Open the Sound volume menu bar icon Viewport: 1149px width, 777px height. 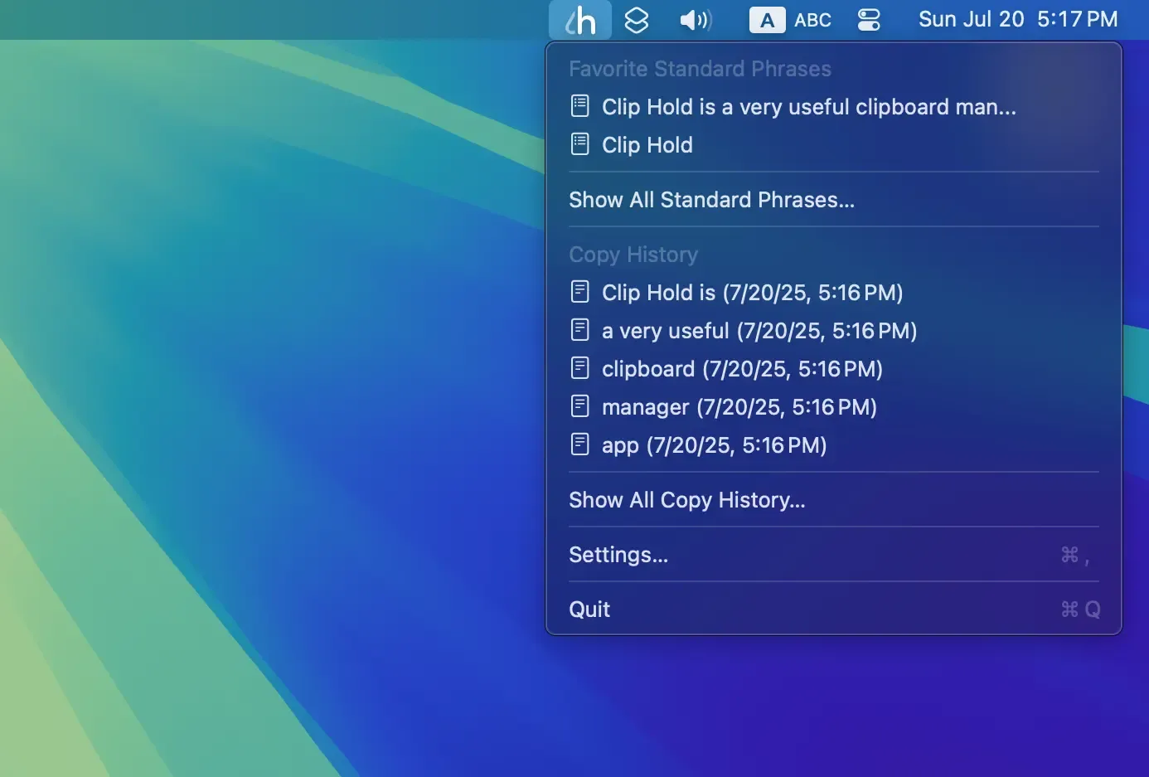point(696,20)
